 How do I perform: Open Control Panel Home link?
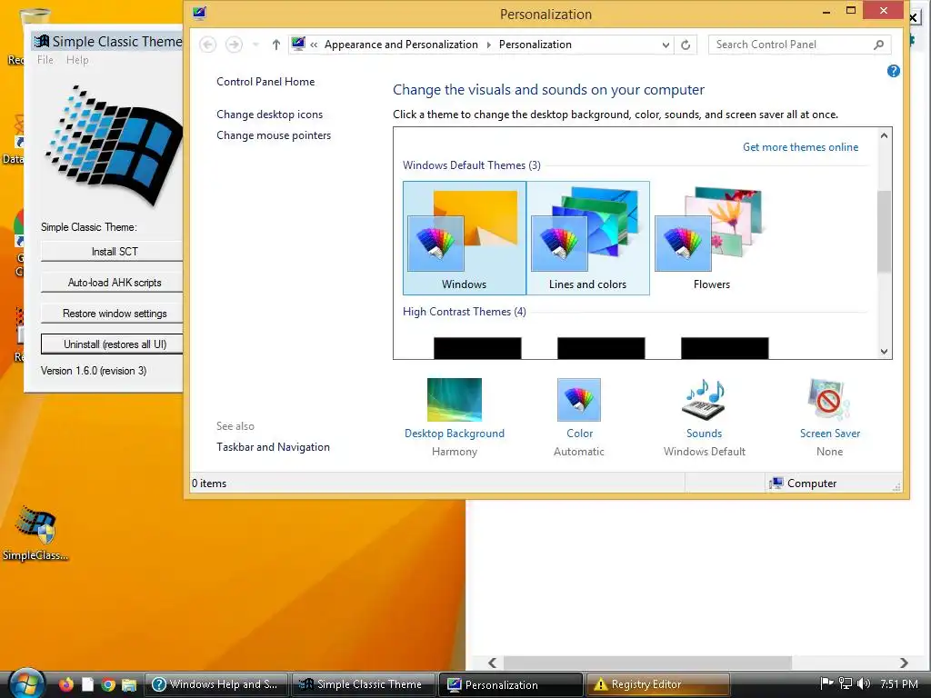click(265, 82)
